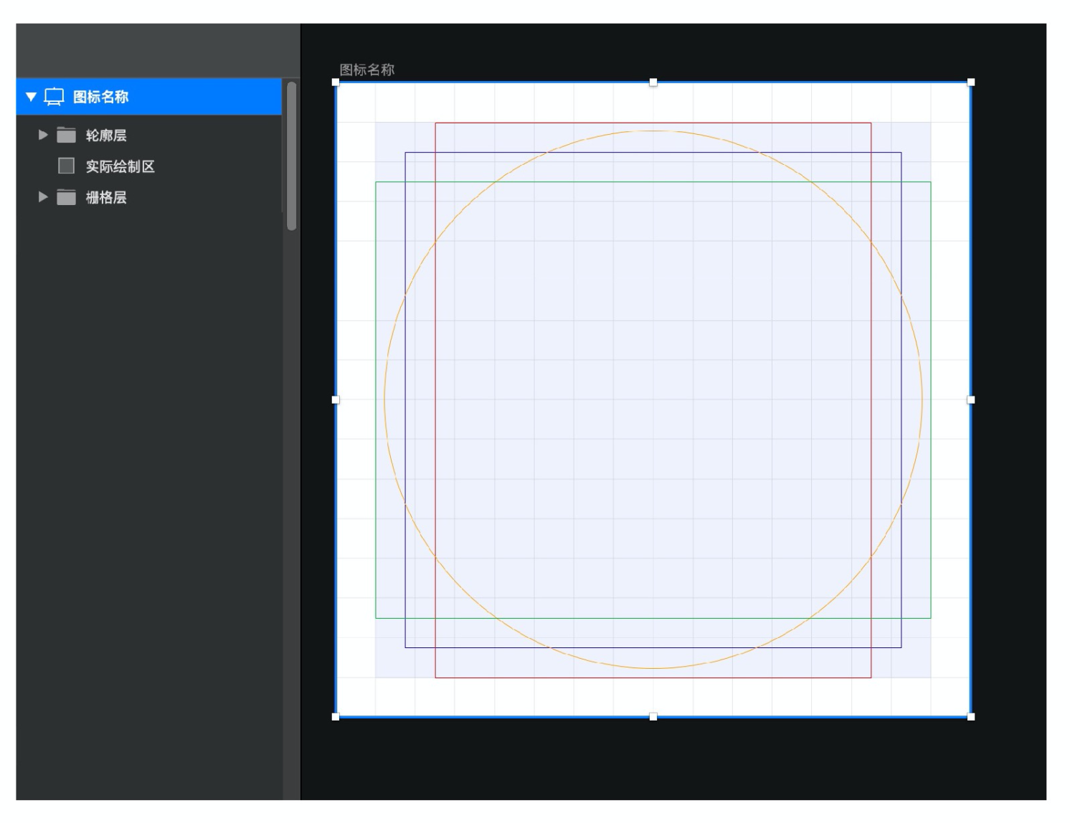The height and width of the screenshot is (823, 1070).
Task: Select the 栅格层 group label
Action: pos(106,198)
